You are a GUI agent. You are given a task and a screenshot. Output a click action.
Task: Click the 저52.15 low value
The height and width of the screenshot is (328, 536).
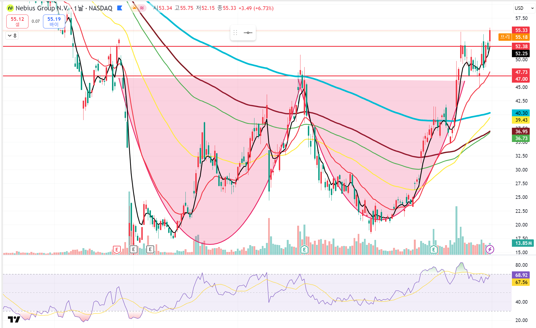[205, 8]
